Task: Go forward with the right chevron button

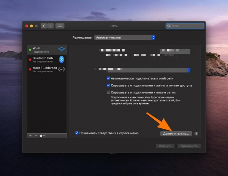Action: [x=51, y=26]
